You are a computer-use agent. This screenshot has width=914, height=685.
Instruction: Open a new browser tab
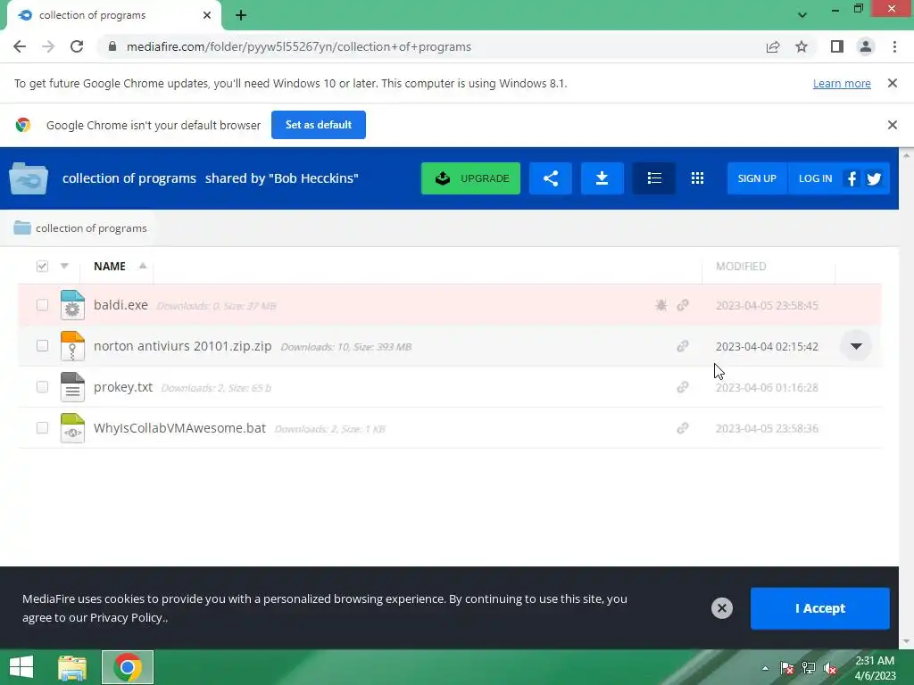coord(241,16)
